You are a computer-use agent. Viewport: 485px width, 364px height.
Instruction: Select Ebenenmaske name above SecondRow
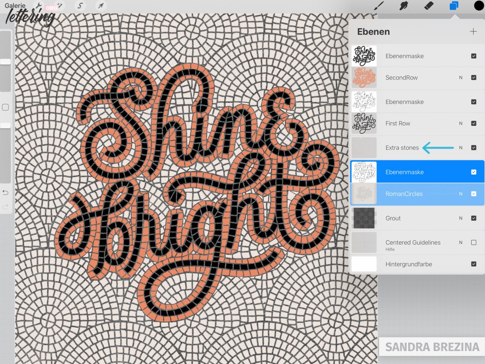tap(405, 56)
